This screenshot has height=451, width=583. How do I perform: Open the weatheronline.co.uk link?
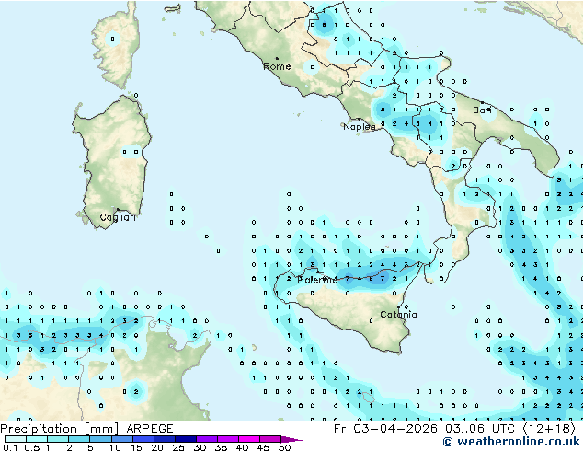click(x=511, y=442)
